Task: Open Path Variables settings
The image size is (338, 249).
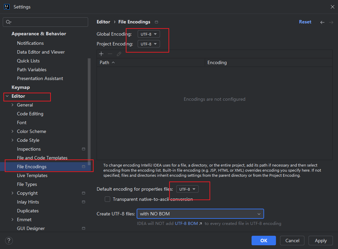Action: [32, 70]
